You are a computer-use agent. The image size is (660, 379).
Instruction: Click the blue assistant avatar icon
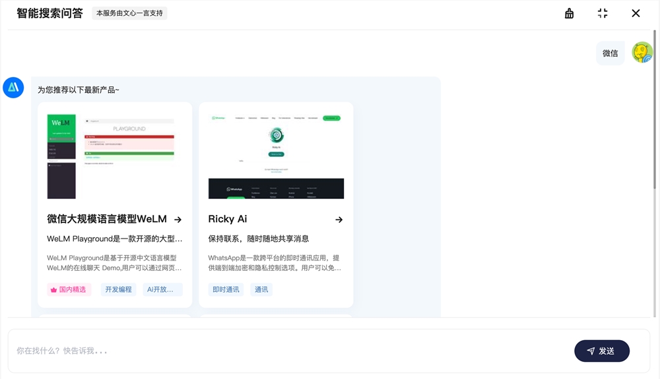13,88
